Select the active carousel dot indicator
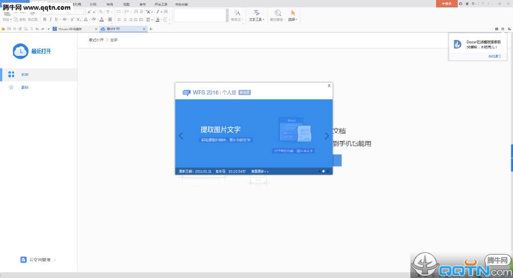This screenshot has height=278, width=513. pos(323,171)
